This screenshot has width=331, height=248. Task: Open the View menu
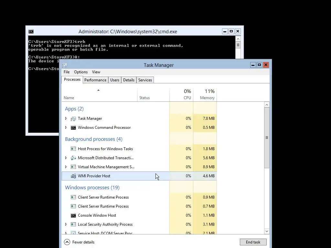click(96, 72)
